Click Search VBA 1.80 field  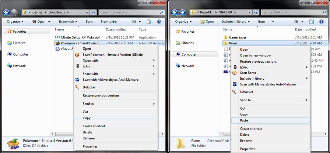coord(294,12)
